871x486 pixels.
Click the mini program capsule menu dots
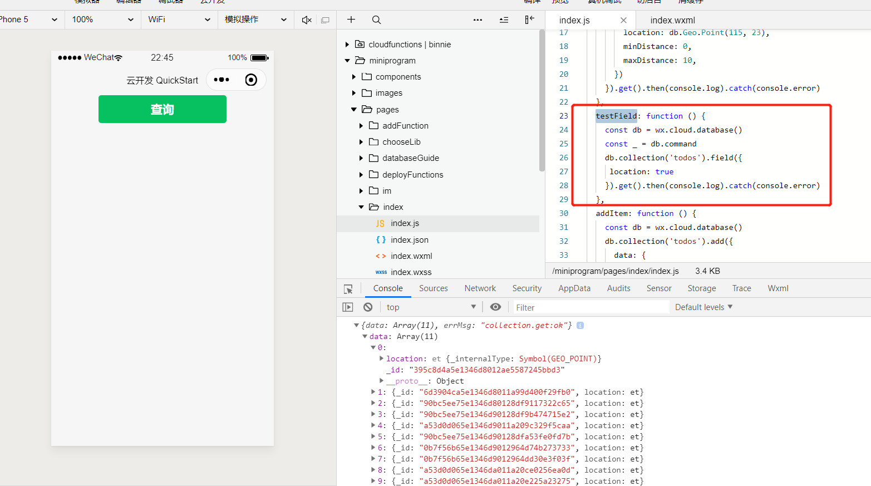[222, 80]
